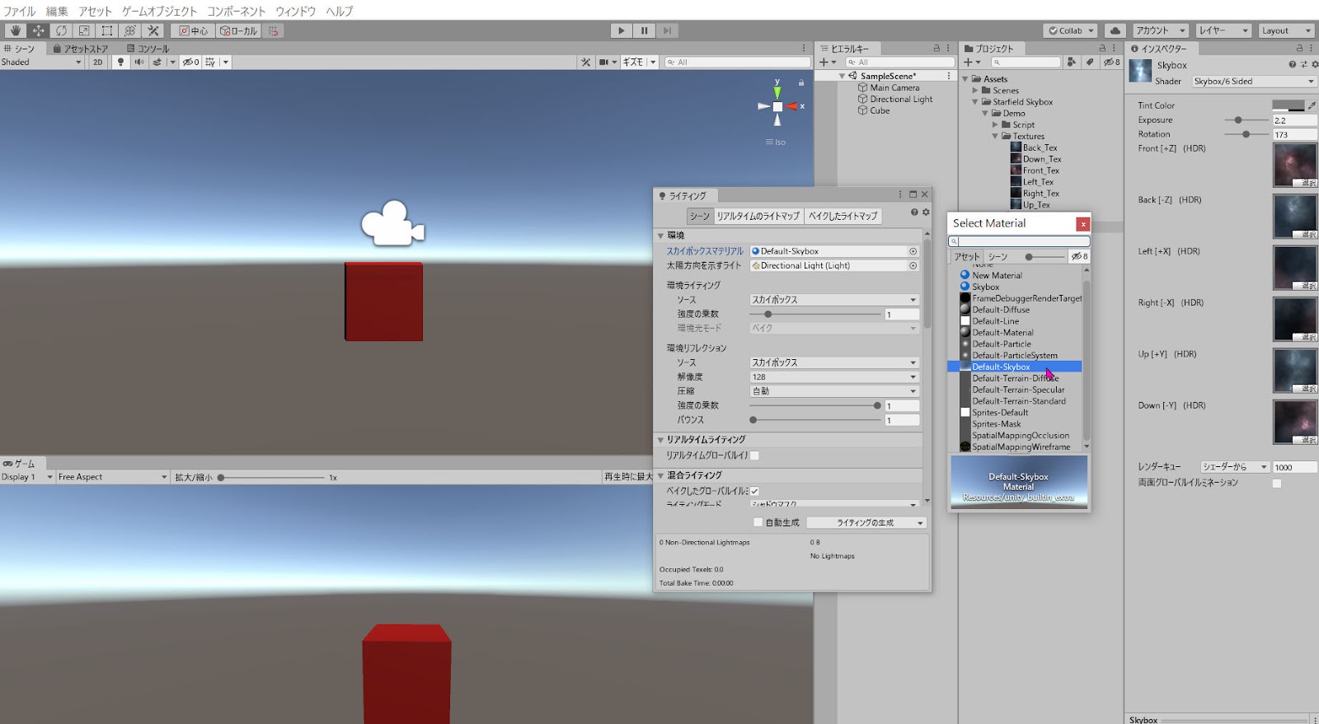Toggle 2D view mode in Scene
Image resolution: width=1319 pixels, height=724 pixels.
click(97, 62)
